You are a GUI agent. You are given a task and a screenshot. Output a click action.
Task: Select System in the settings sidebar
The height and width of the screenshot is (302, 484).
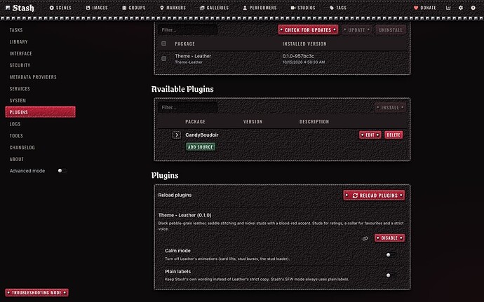point(40,100)
